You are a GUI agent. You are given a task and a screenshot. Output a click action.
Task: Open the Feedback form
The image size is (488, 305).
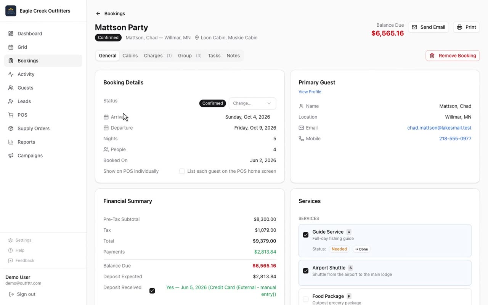(x=21, y=261)
